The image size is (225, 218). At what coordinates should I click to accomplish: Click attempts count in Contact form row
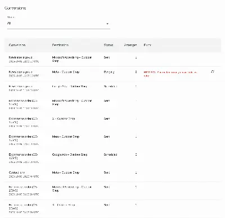pyautogui.click(x=136, y=172)
